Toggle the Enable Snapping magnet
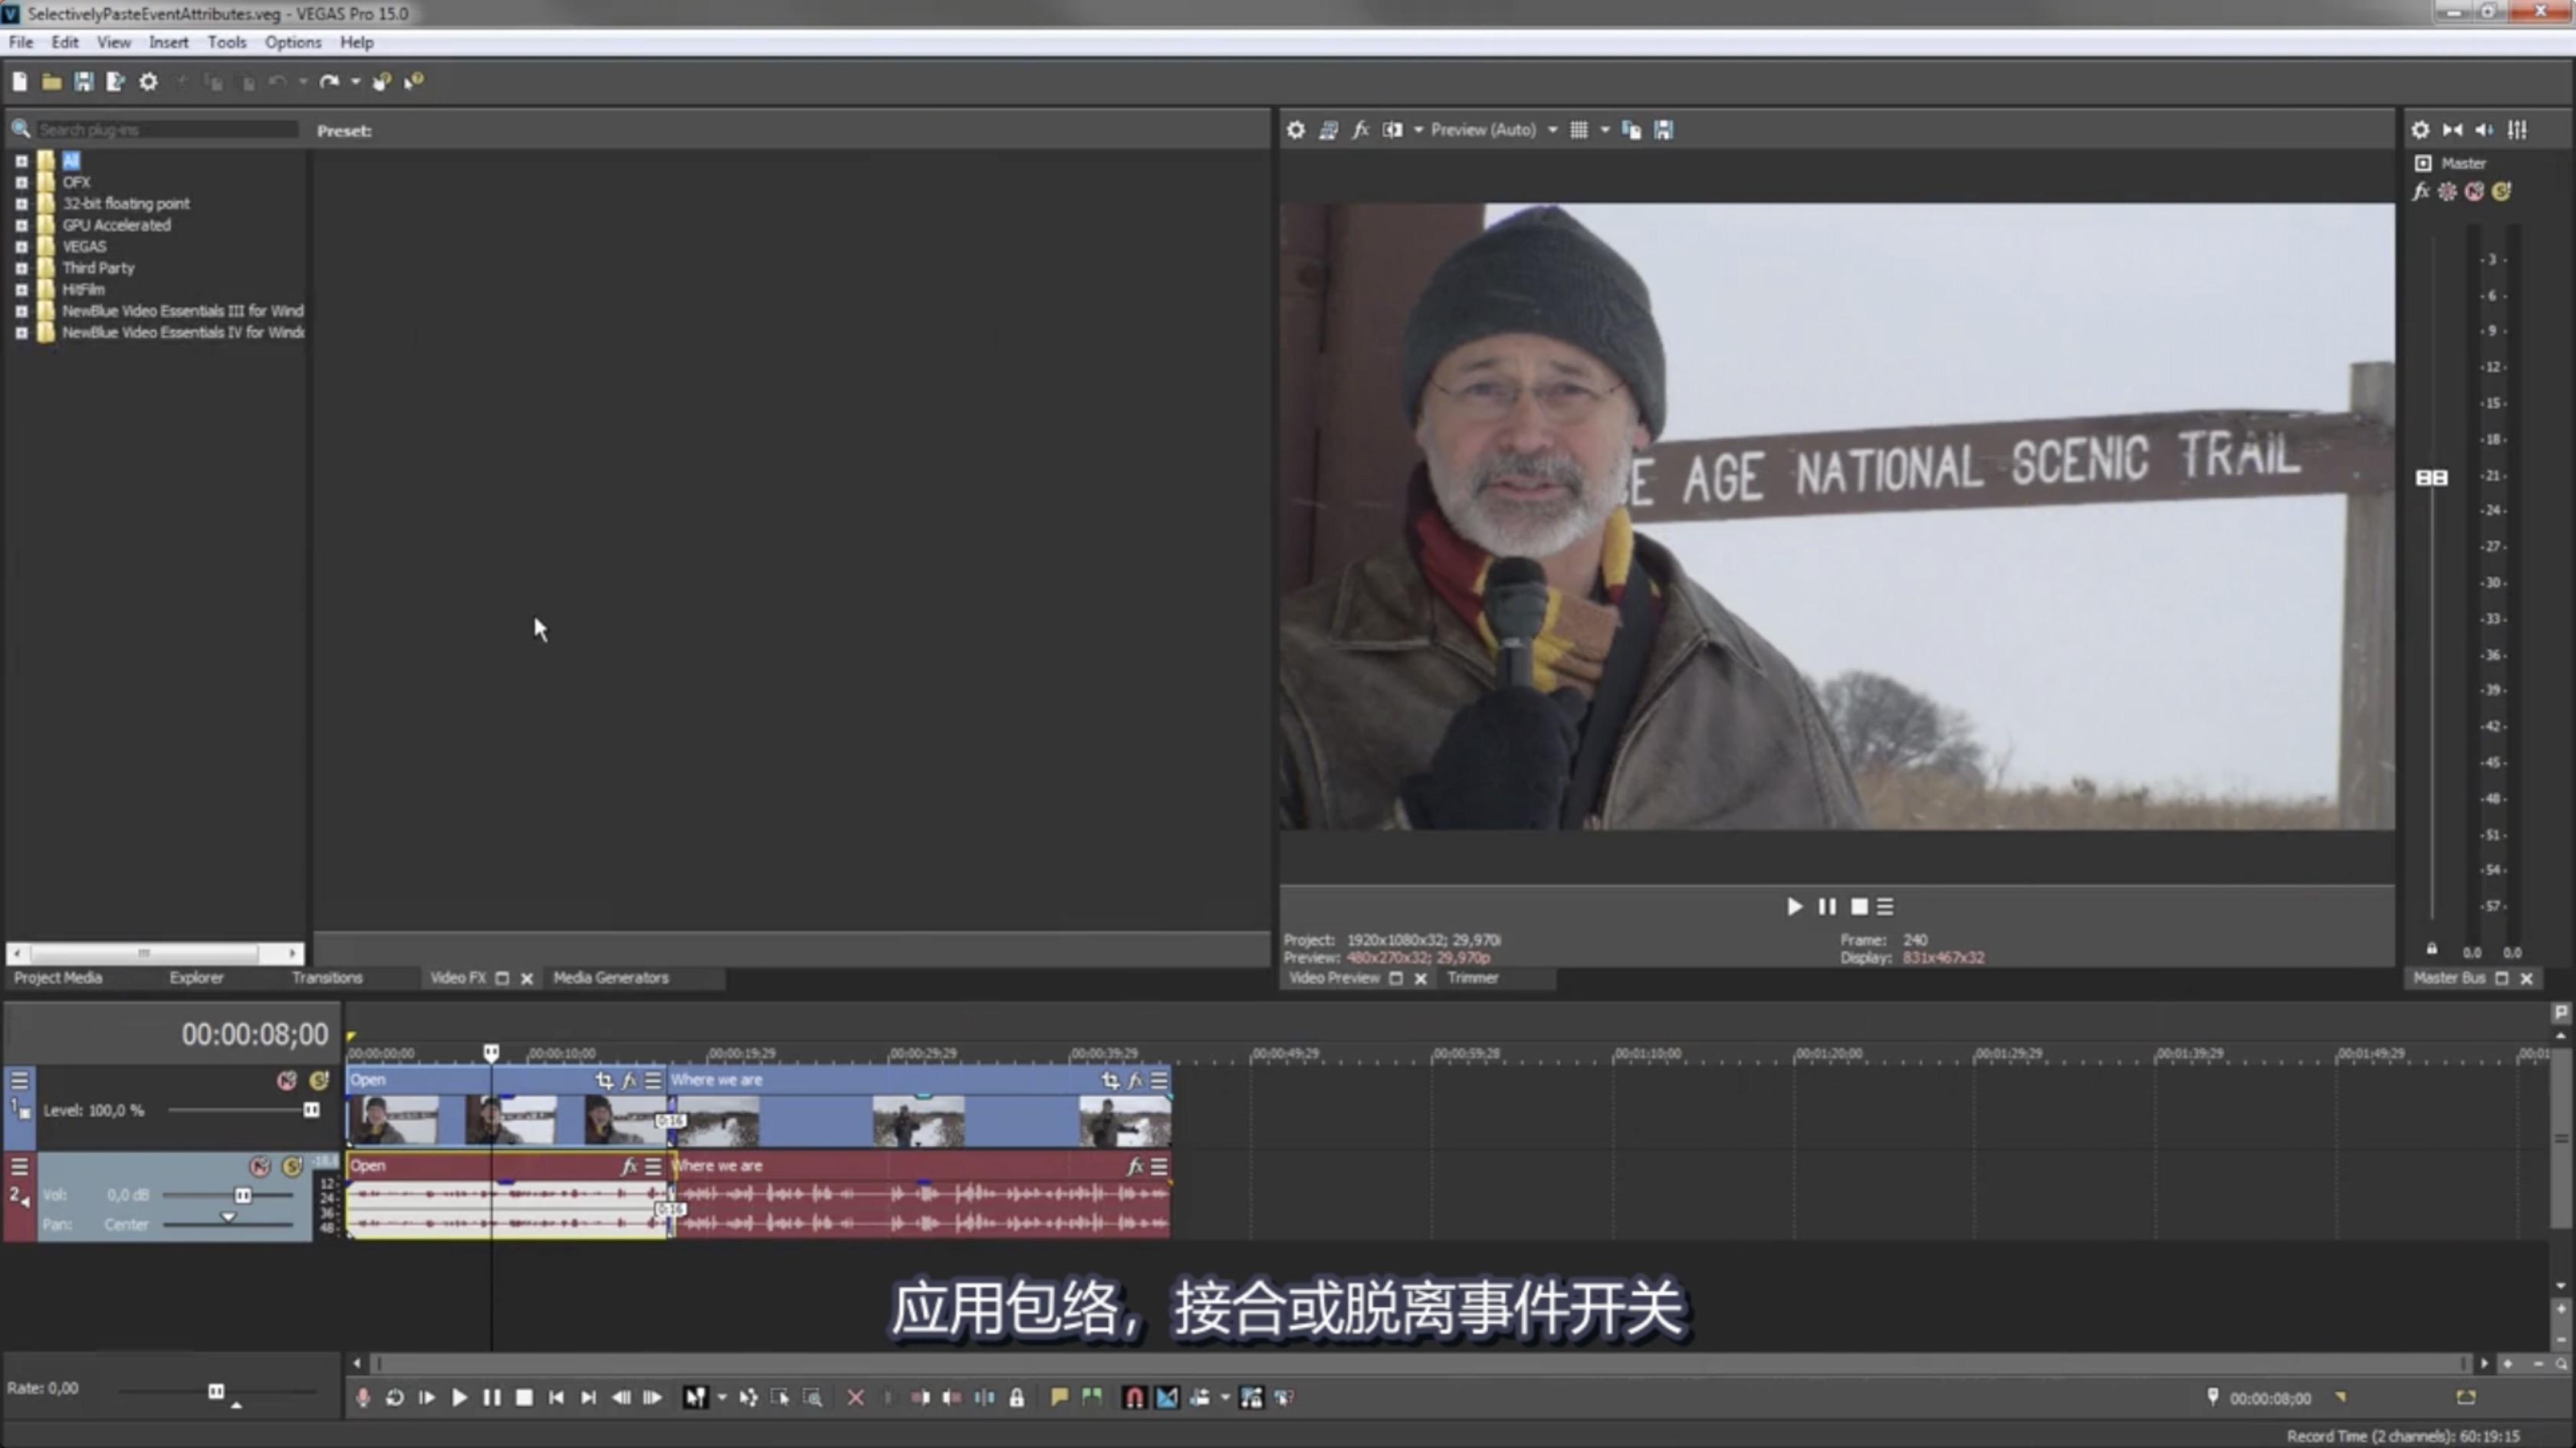Viewport: 2576px width, 1448px height. [x=1133, y=1397]
